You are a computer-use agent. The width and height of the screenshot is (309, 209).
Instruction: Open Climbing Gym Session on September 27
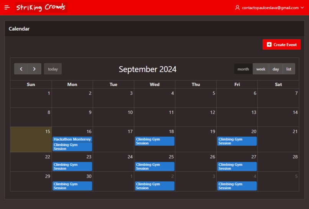(237, 166)
